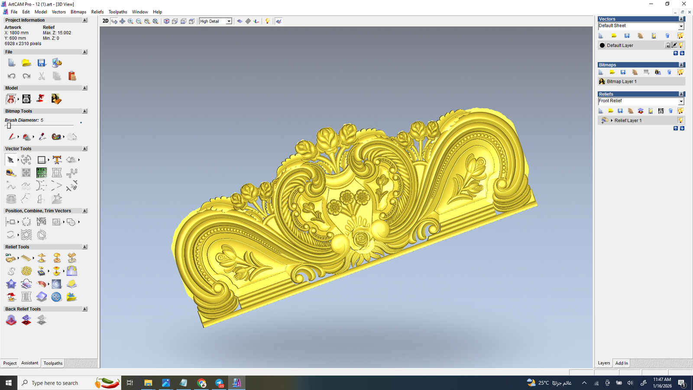Click the isometric view cube icon
This screenshot has height=390, width=693.
coord(166,21)
